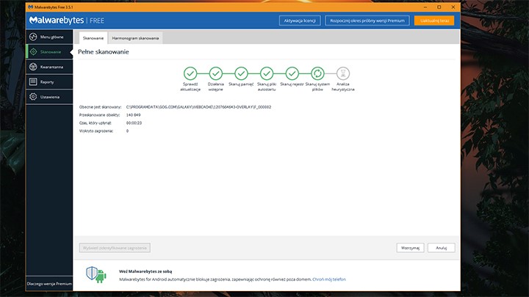Click the orange Uaktualnij teraz button
This screenshot has width=529, height=297.
point(433,21)
